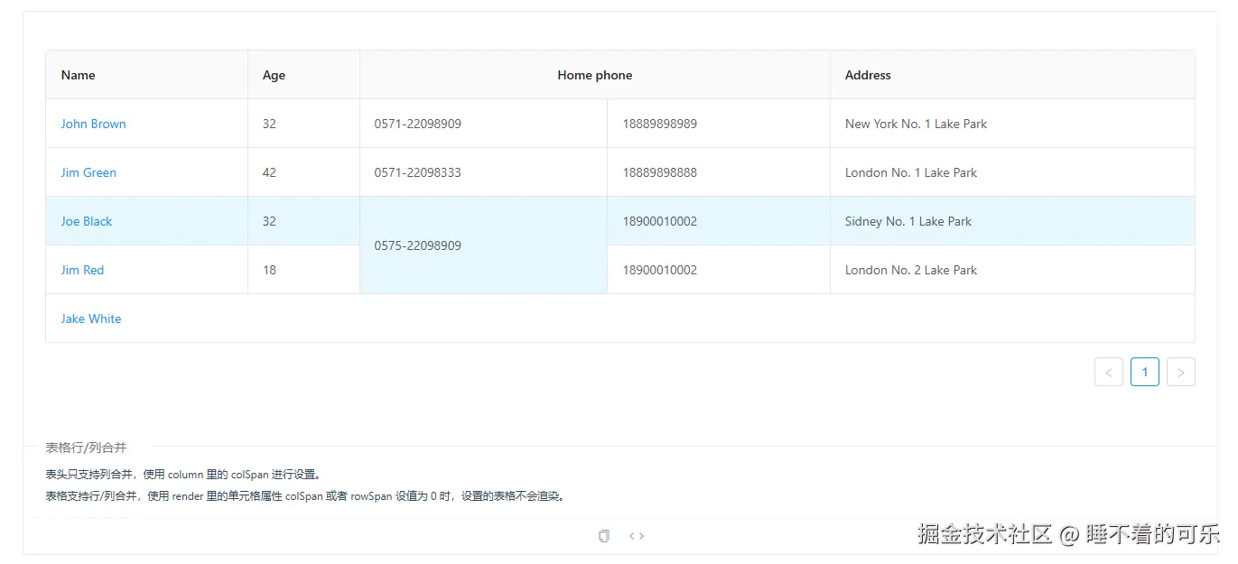Click address London No. 2 Lake Park
Screen dimensions: 1238x564
click(x=911, y=270)
